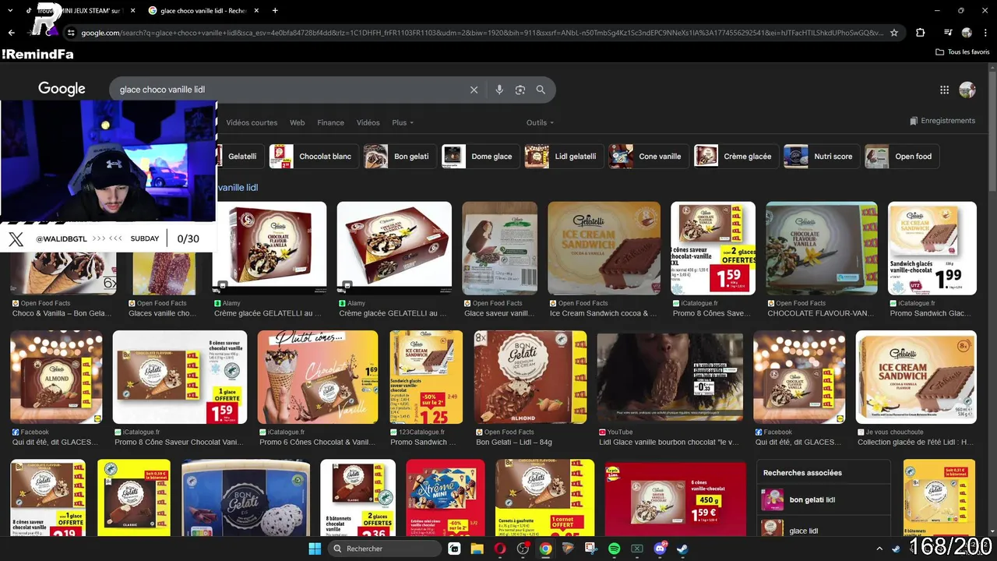
Task: Open Promo 6 Cônes Chocolat & Vanille thumbnail
Action: 318,377
